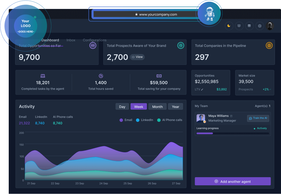The height and width of the screenshot is (194, 281).
Task: Toggle the LinkedIn series in the chart legend
Action: point(144,120)
